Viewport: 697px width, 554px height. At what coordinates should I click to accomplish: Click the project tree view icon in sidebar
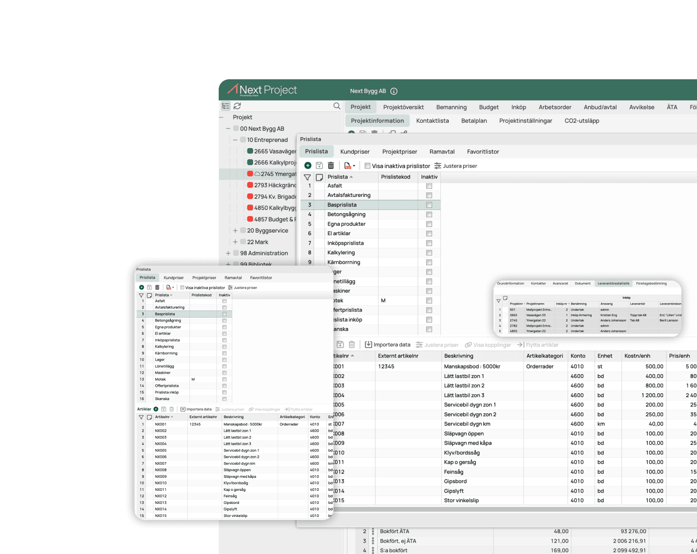tap(226, 106)
